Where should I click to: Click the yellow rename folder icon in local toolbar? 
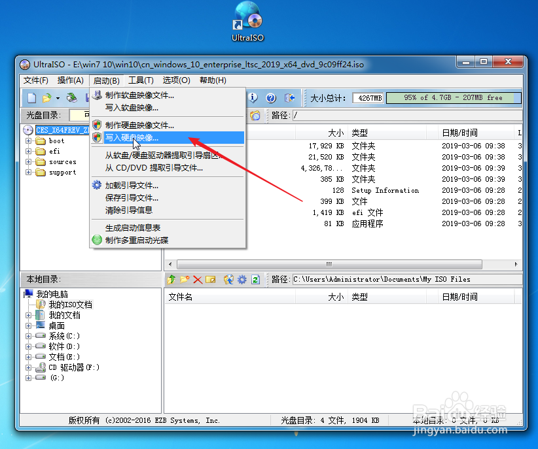(211, 280)
